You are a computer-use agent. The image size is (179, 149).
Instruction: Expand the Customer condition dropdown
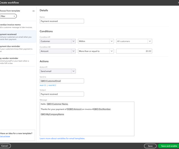[x=58, y=41]
